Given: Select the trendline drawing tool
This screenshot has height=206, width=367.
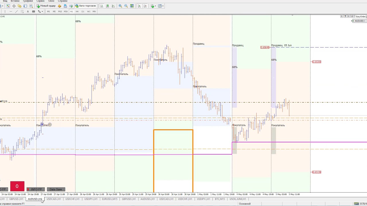Looking at the screenshot, I should click(16, 11).
